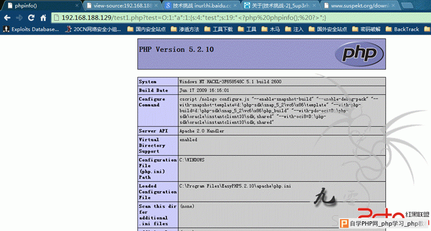This screenshot has width=431, height=231.
Task: Open the 国内安全站点 bookmark folder
Action: (147, 29)
